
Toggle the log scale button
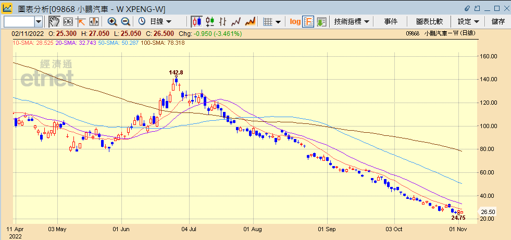click(295, 22)
